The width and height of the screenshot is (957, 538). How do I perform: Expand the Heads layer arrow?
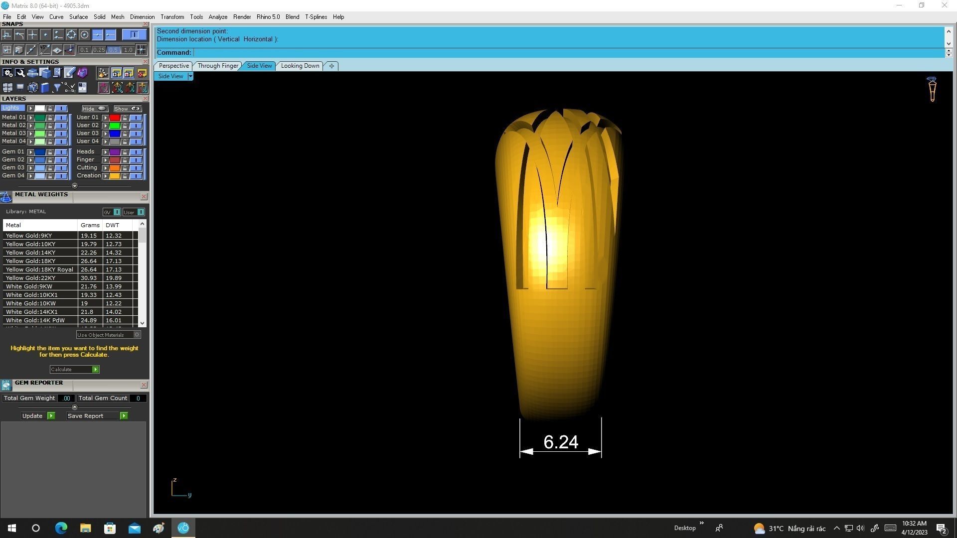[105, 152]
